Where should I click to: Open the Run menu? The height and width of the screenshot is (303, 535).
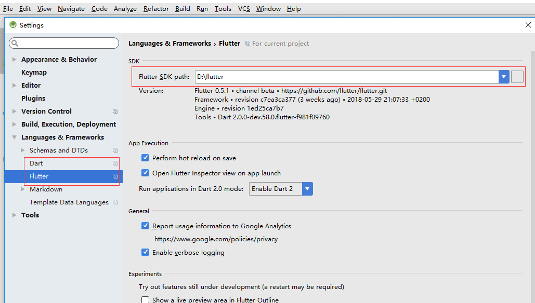click(x=202, y=8)
